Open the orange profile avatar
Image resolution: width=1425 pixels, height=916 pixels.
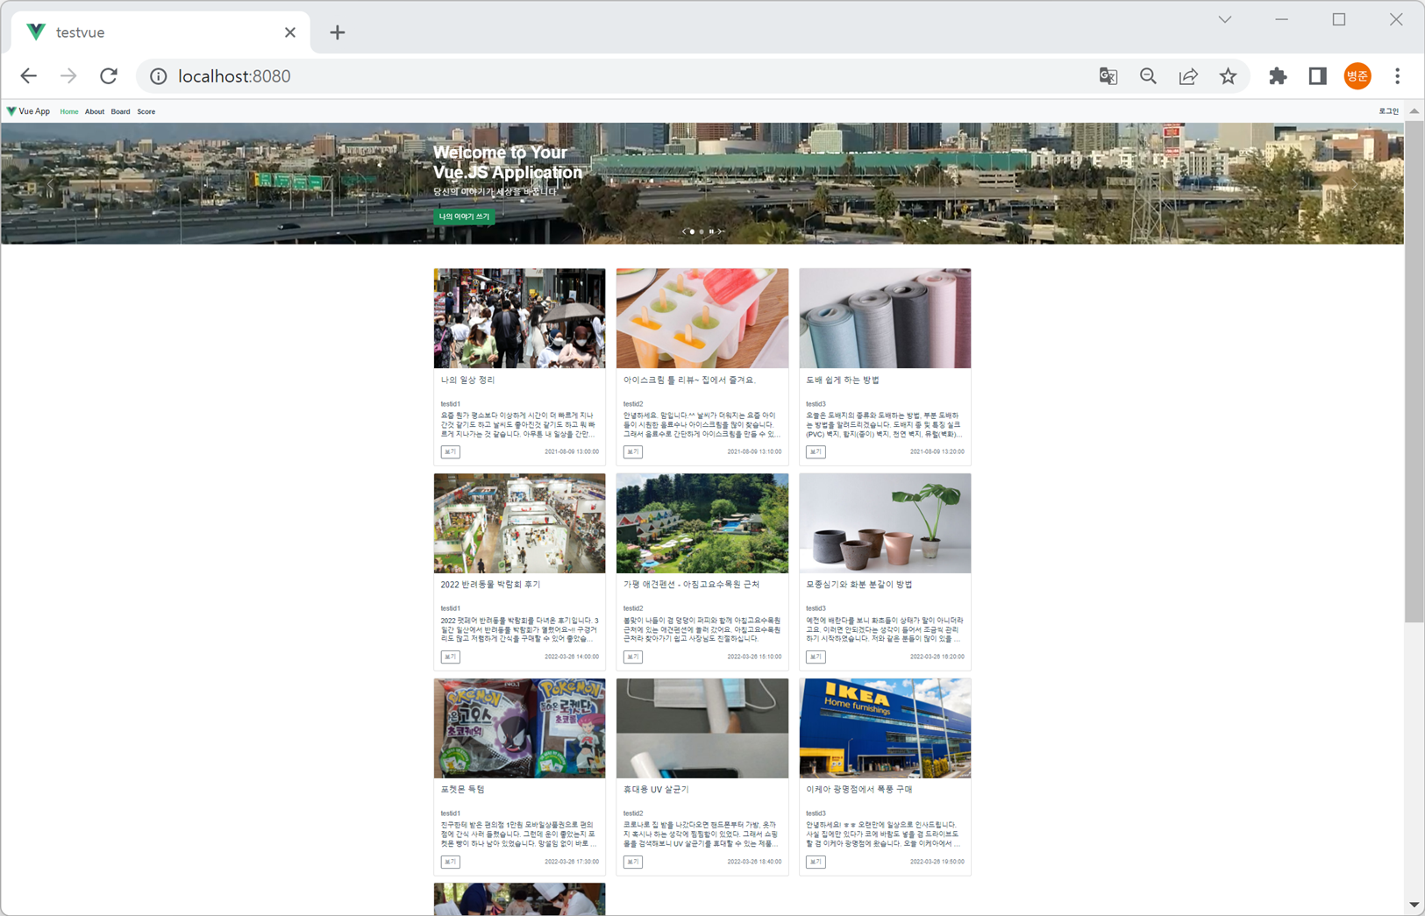click(x=1357, y=76)
